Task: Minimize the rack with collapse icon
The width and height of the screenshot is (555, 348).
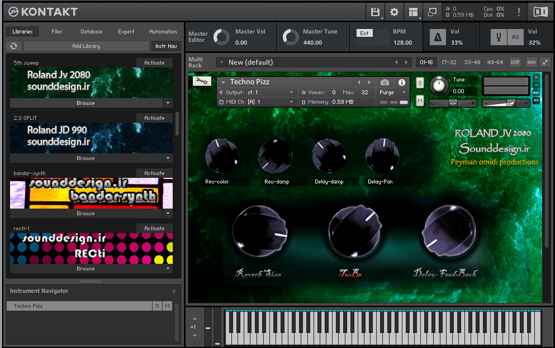Action: (545, 62)
